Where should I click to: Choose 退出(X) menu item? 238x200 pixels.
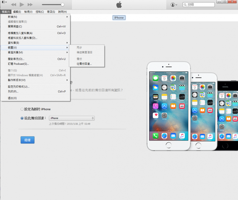click(x=35, y=98)
